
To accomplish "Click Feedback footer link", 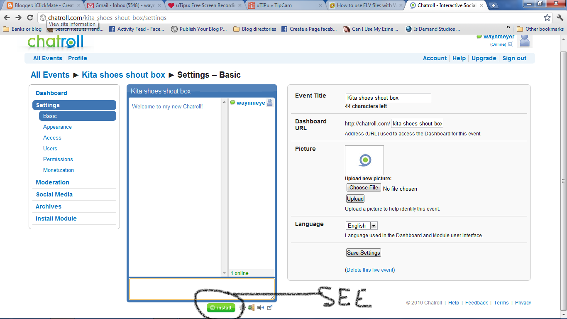I will (x=477, y=303).
